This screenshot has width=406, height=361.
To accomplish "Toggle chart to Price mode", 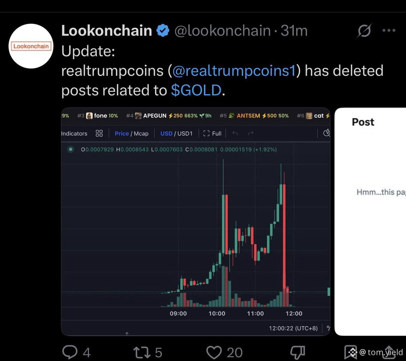I will 121,134.
